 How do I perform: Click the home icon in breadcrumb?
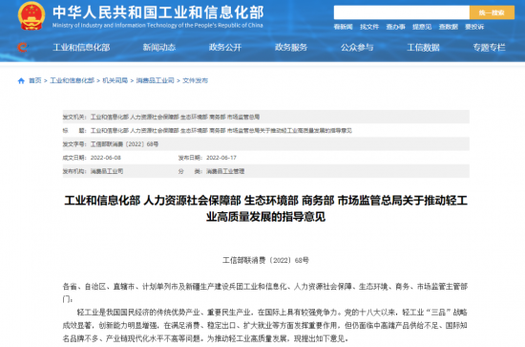(x=21, y=81)
